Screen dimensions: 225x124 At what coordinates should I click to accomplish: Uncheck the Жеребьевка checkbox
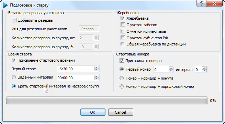(x=123, y=18)
